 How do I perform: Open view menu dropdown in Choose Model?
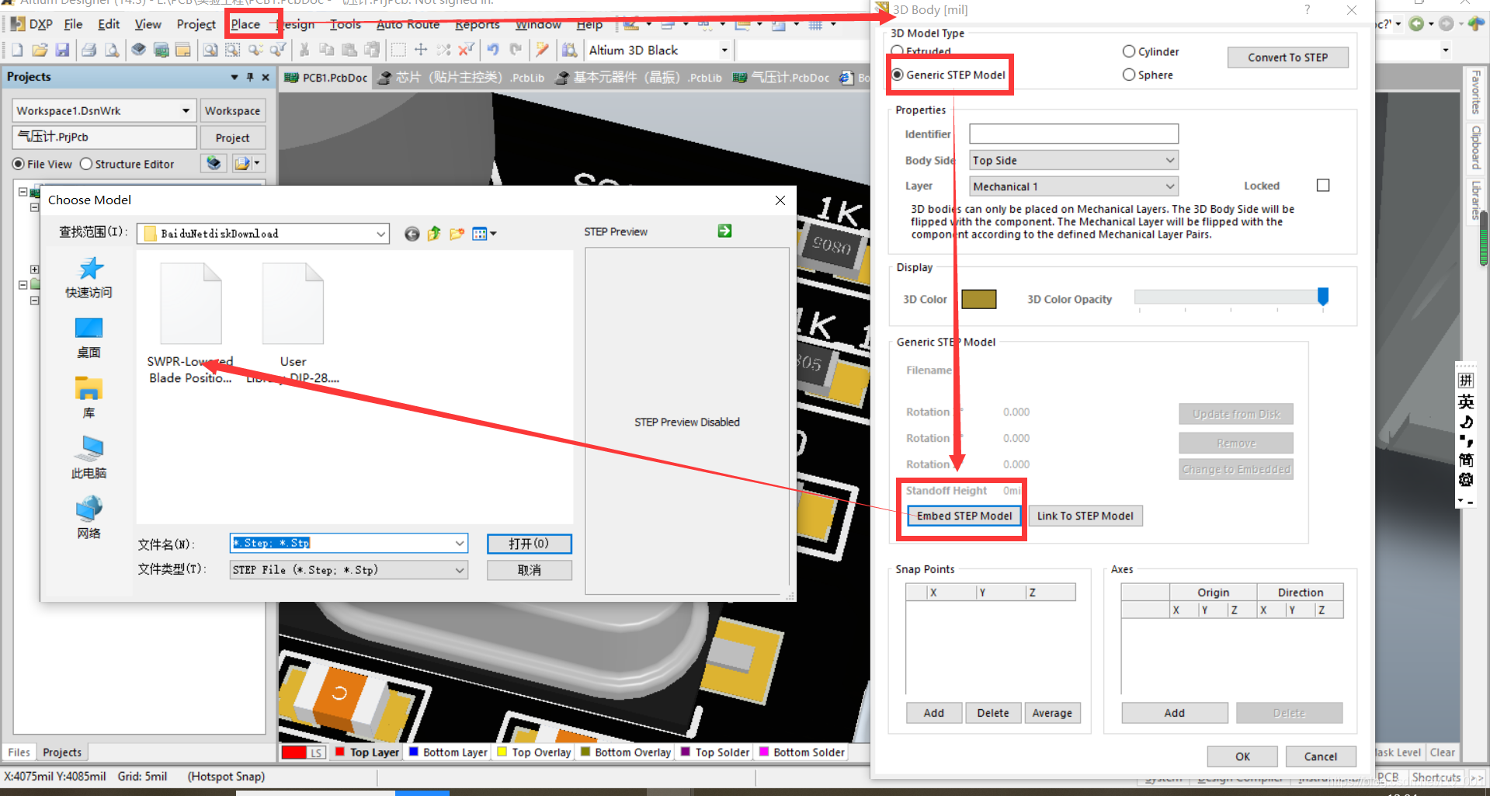click(x=485, y=234)
